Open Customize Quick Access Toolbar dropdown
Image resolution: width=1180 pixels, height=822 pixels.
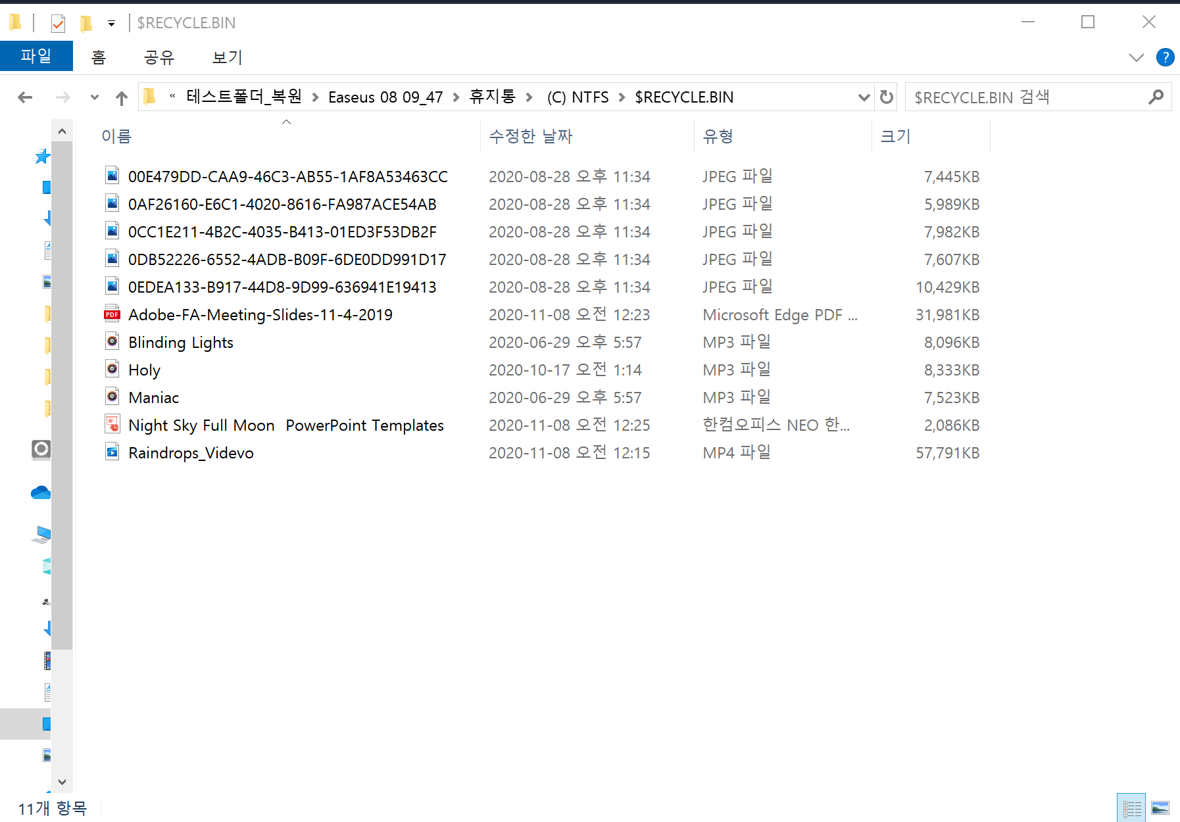112,24
